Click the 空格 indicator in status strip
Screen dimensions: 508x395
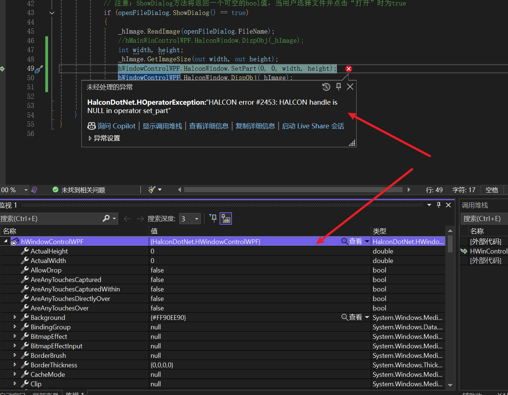click(492, 190)
